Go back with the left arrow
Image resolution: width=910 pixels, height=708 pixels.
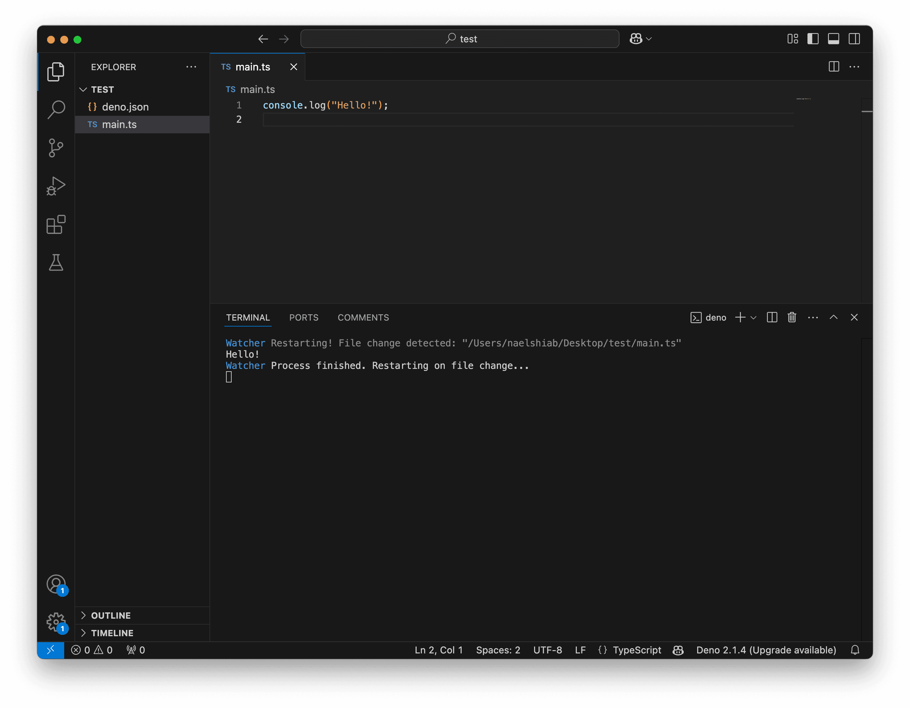point(263,39)
